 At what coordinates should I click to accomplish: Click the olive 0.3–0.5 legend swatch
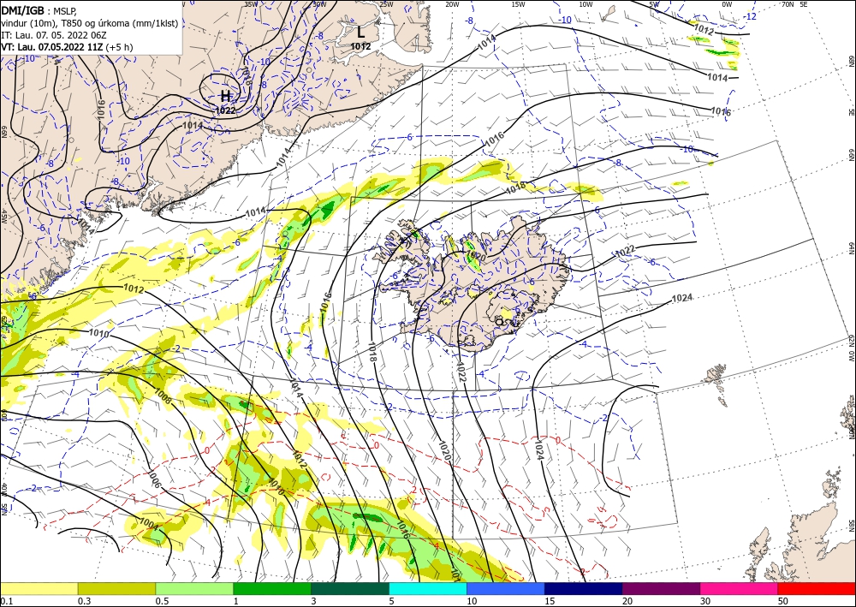tap(116, 588)
